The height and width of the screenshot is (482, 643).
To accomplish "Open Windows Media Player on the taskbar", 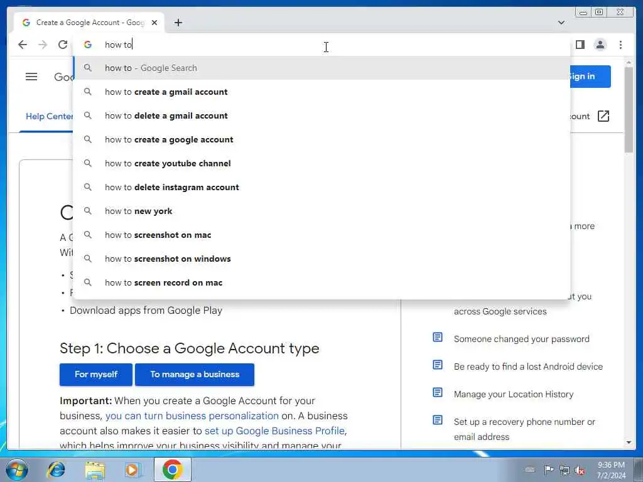I will click(133, 469).
